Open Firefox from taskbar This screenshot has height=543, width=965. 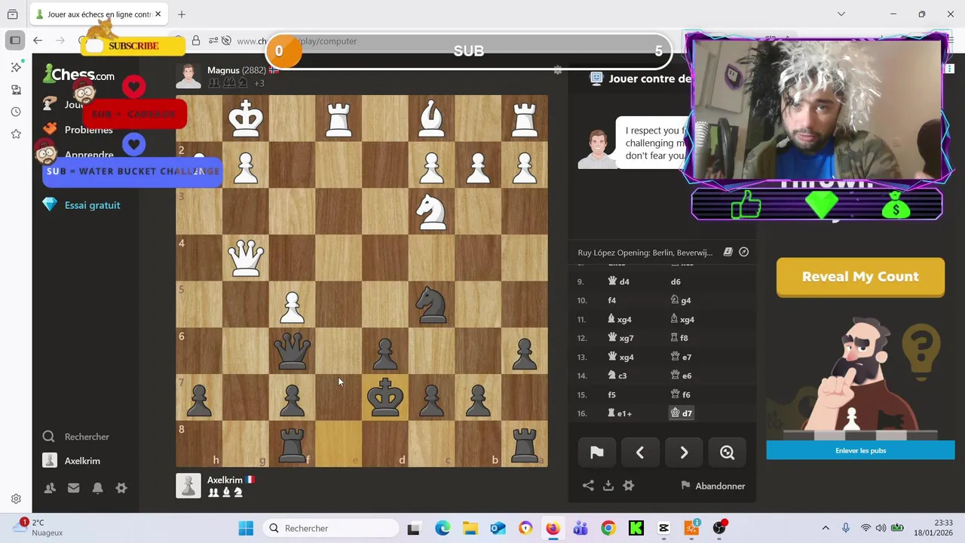(x=553, y=528)
